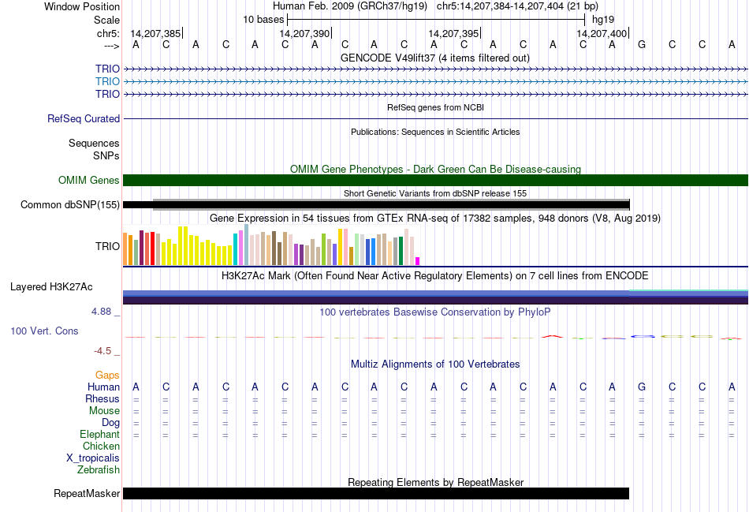Viewport: 749px width, 512px height.
Task: Open the 'H3K27Ac Mark' ENCODE track title
Action: tap(435, 276)
